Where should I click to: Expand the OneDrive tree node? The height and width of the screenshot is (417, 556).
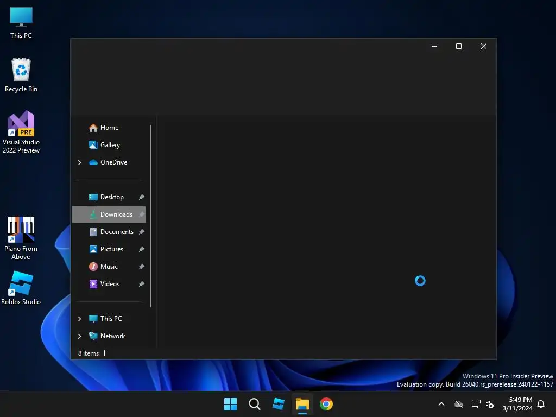pos(79,162)
